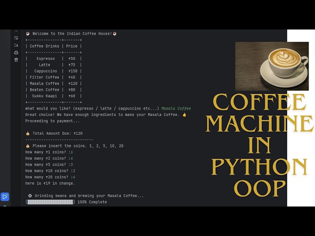Click the Total Amount Due line
Screen dimensions: 315x236
pyautogui.click(x=54, y=133)
